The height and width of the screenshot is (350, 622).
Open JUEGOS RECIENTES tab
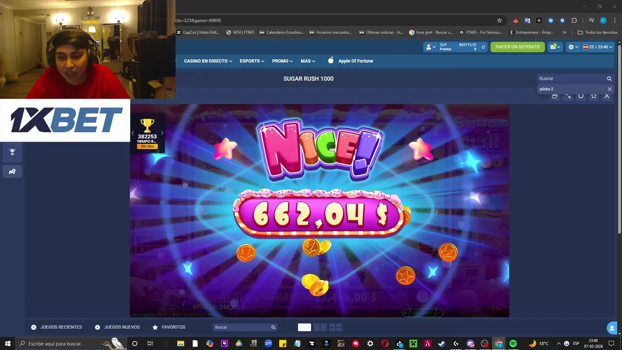point(56,327)
